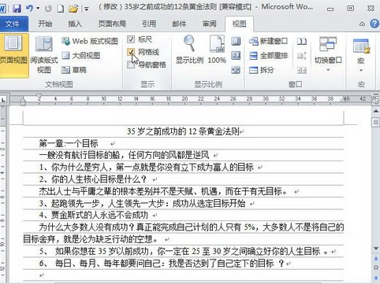380x284 pixels.
Task: Click the two pages zoom icon
Action: [x=236, y=56]
